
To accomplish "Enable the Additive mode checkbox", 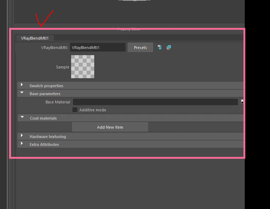I will point(75,110).
